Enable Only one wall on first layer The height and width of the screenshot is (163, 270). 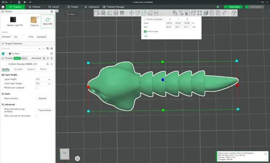[37, 116]
